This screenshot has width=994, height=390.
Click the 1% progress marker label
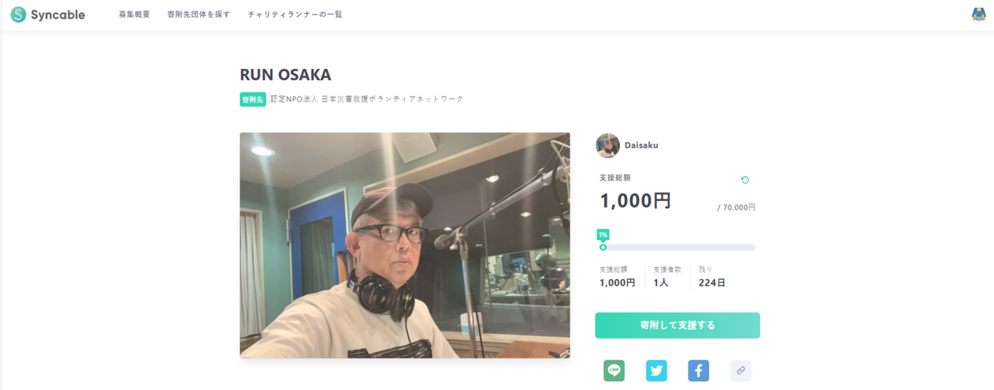point(603,235)
